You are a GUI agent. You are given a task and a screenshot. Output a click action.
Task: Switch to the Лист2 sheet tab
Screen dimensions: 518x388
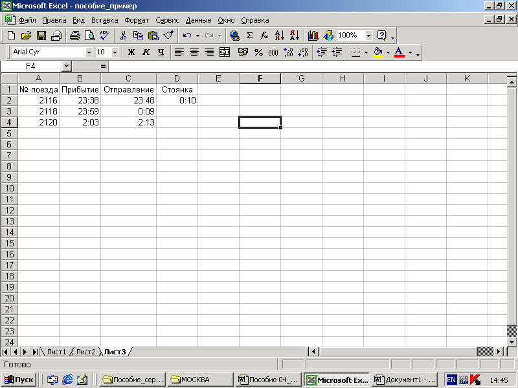(85, 352)
